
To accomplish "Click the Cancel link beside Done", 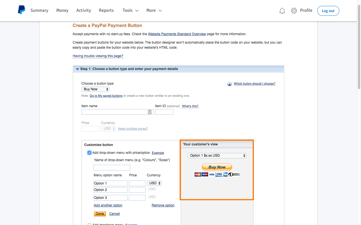I will tap(115, 214).
